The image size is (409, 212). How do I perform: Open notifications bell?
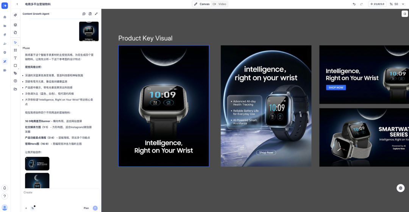[5, 188]
